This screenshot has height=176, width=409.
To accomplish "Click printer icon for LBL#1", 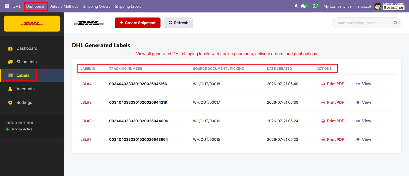I will (323, 139).
